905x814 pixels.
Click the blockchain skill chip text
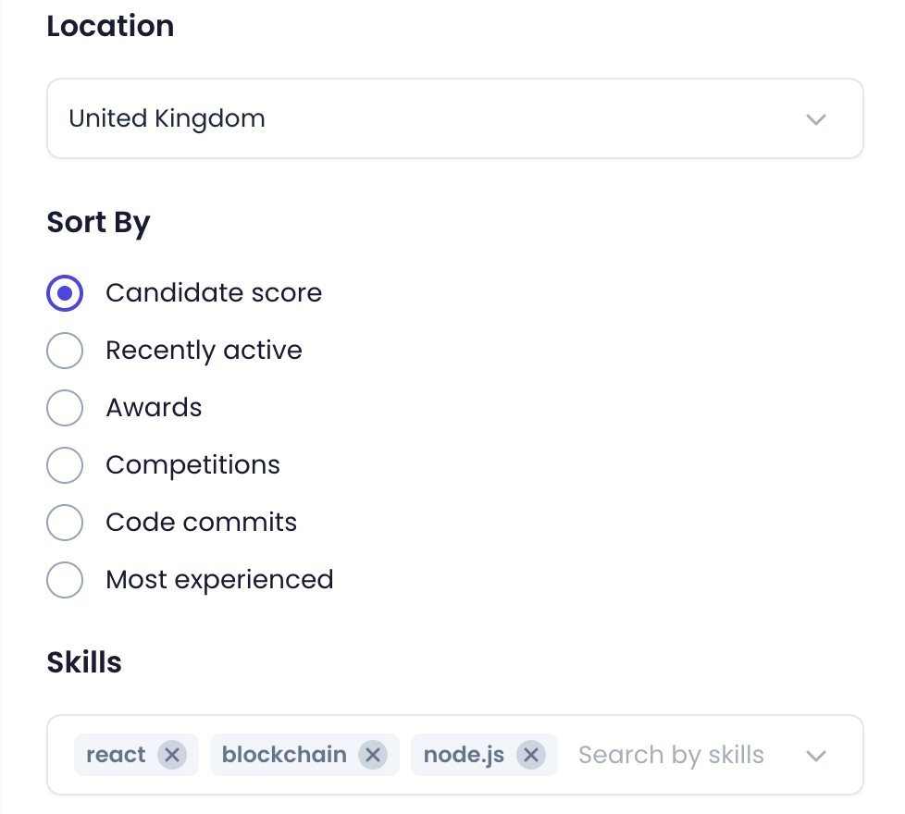[x=284, y=755]
